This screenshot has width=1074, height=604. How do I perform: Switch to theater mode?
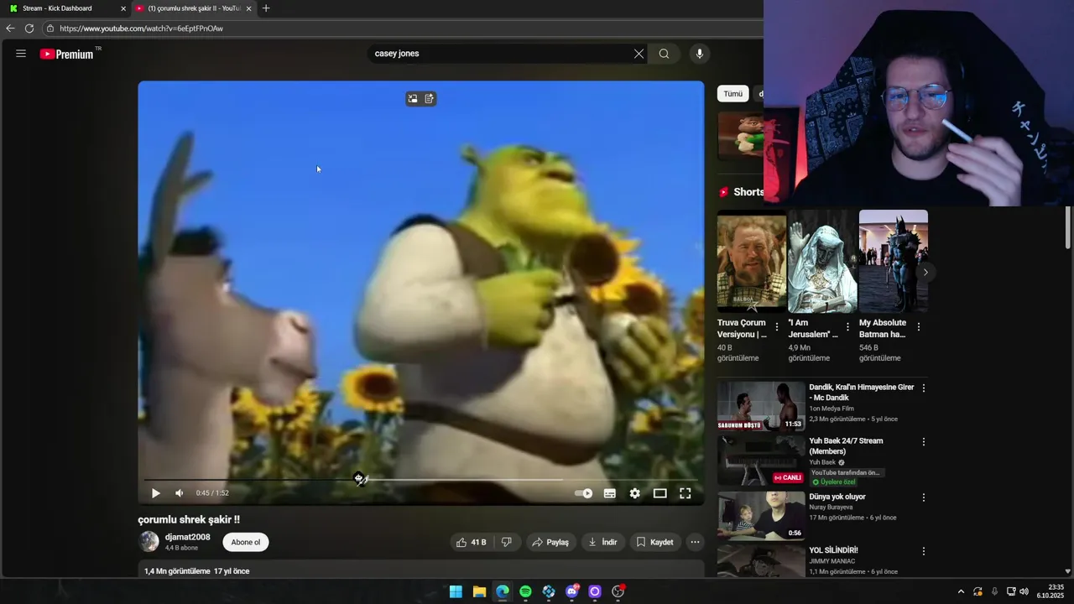point(660,493)
